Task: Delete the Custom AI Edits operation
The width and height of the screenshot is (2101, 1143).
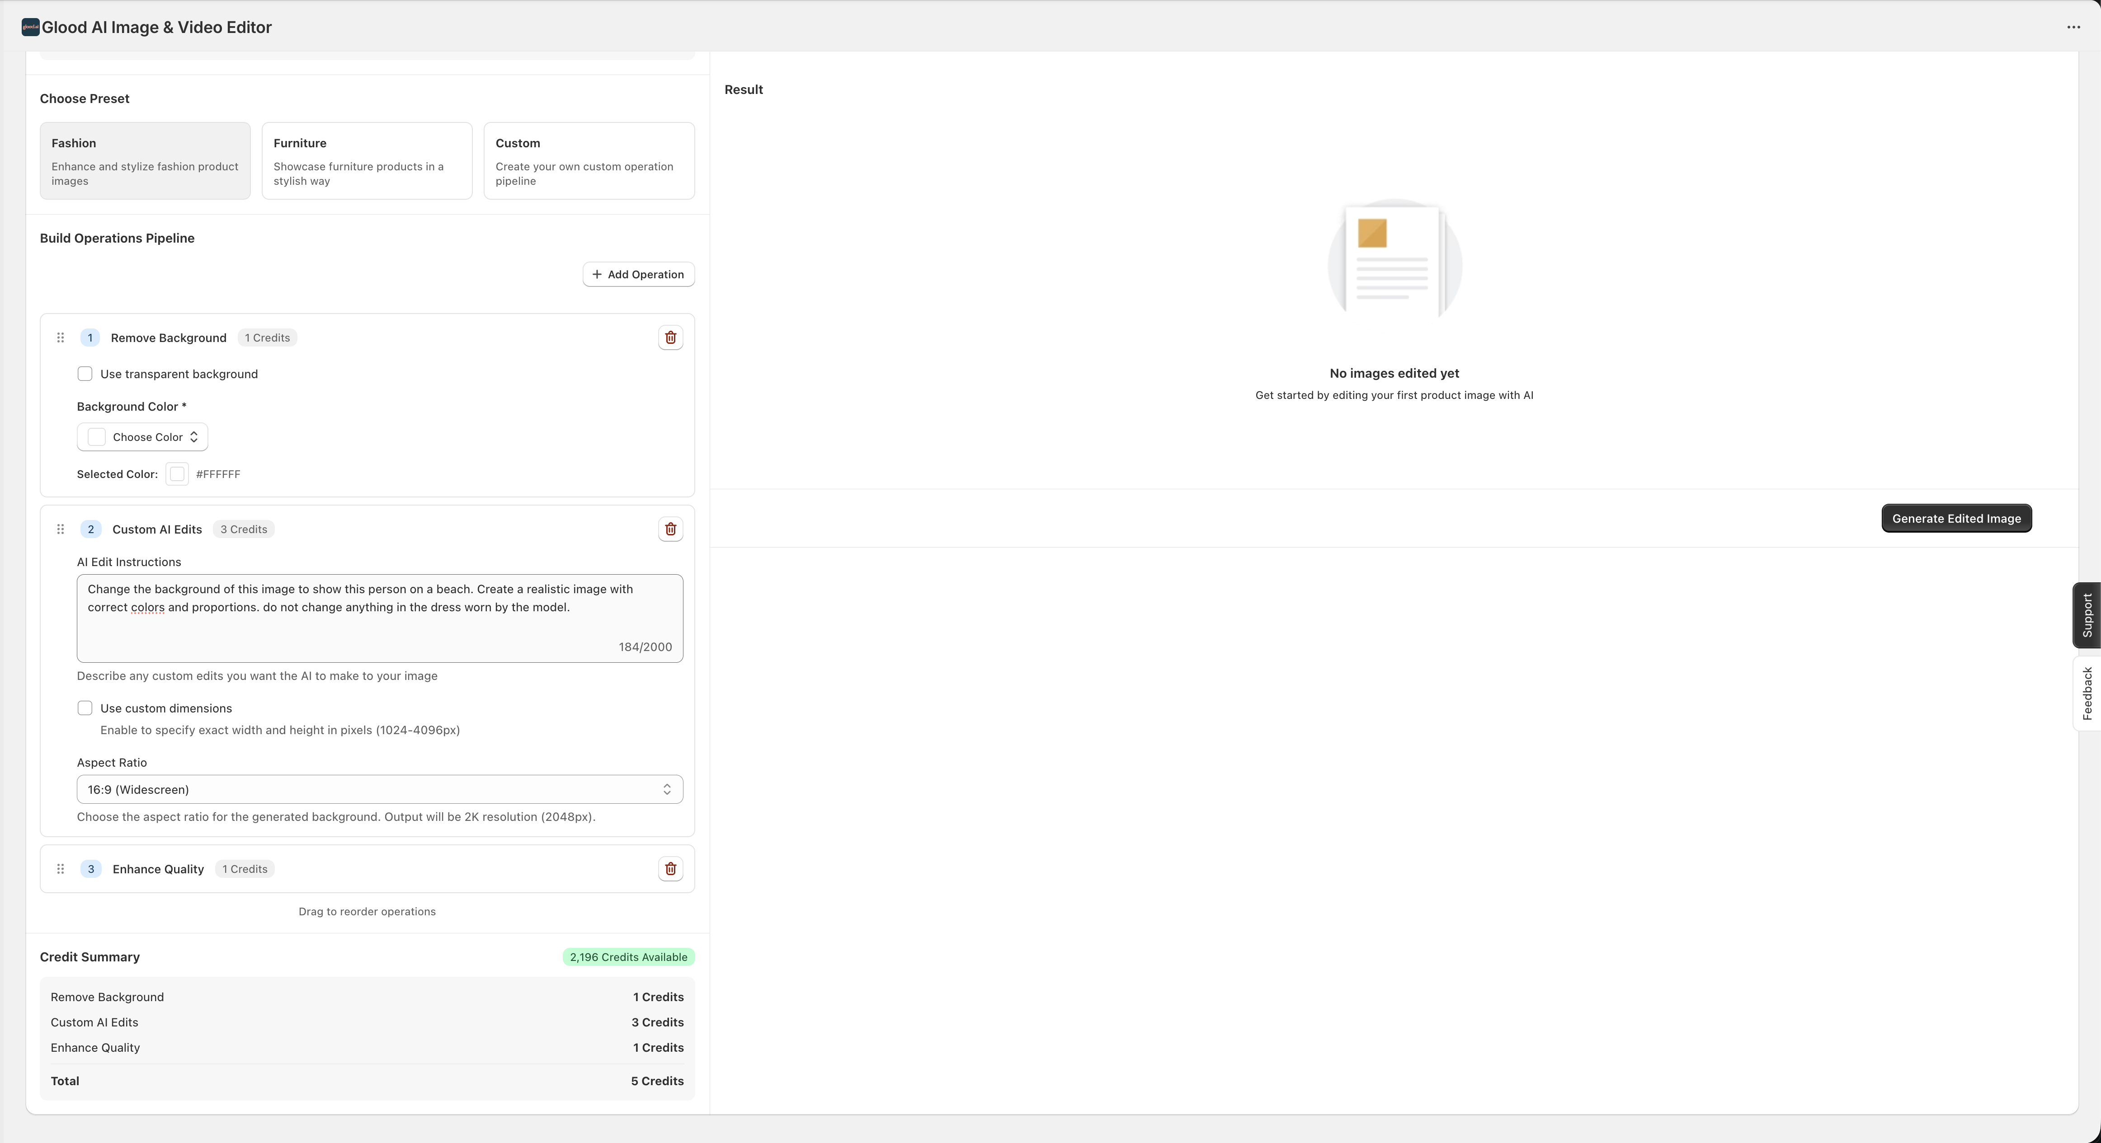Action: coord(670,529)
